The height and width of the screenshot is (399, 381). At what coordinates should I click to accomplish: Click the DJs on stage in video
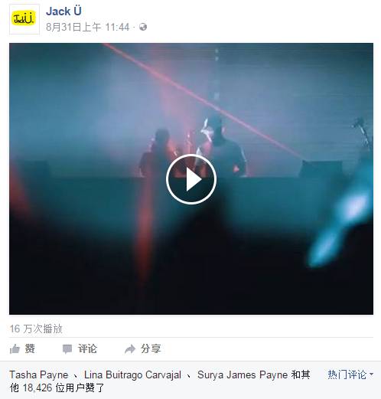tap(193, 147)
